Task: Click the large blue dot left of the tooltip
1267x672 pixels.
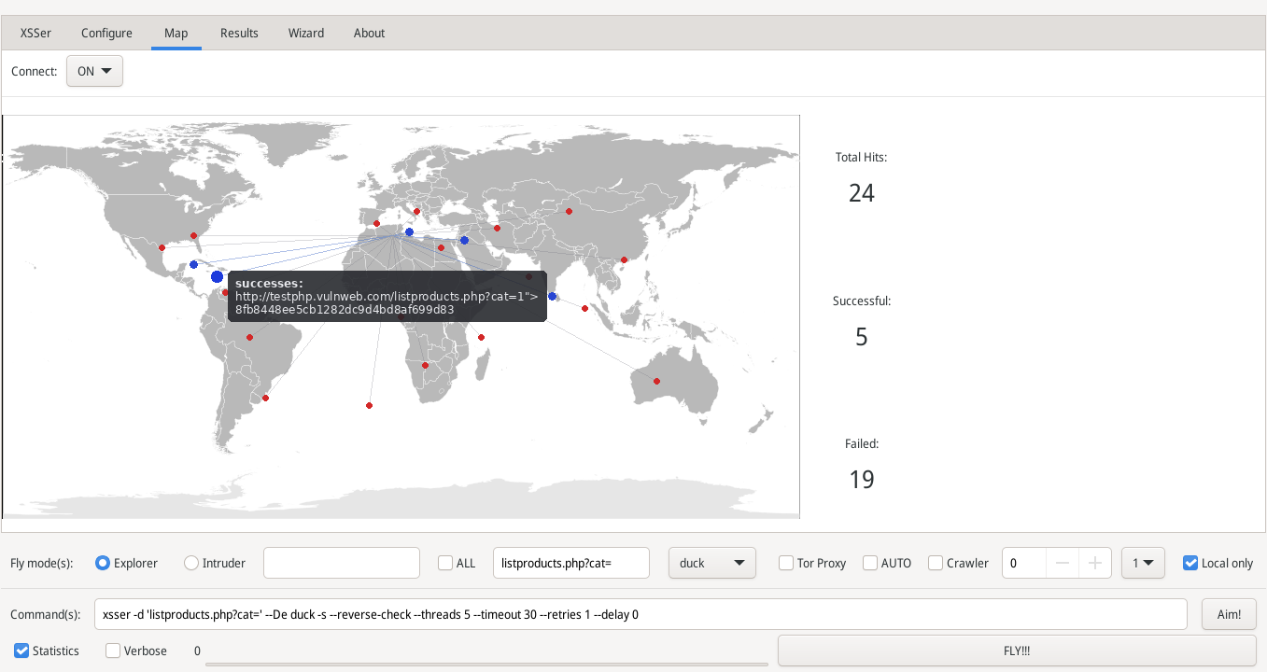Action: [218, 277]
